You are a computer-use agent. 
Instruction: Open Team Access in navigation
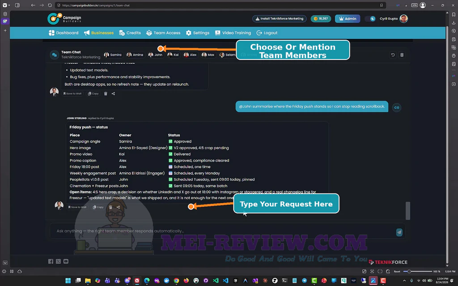(163, 33)
